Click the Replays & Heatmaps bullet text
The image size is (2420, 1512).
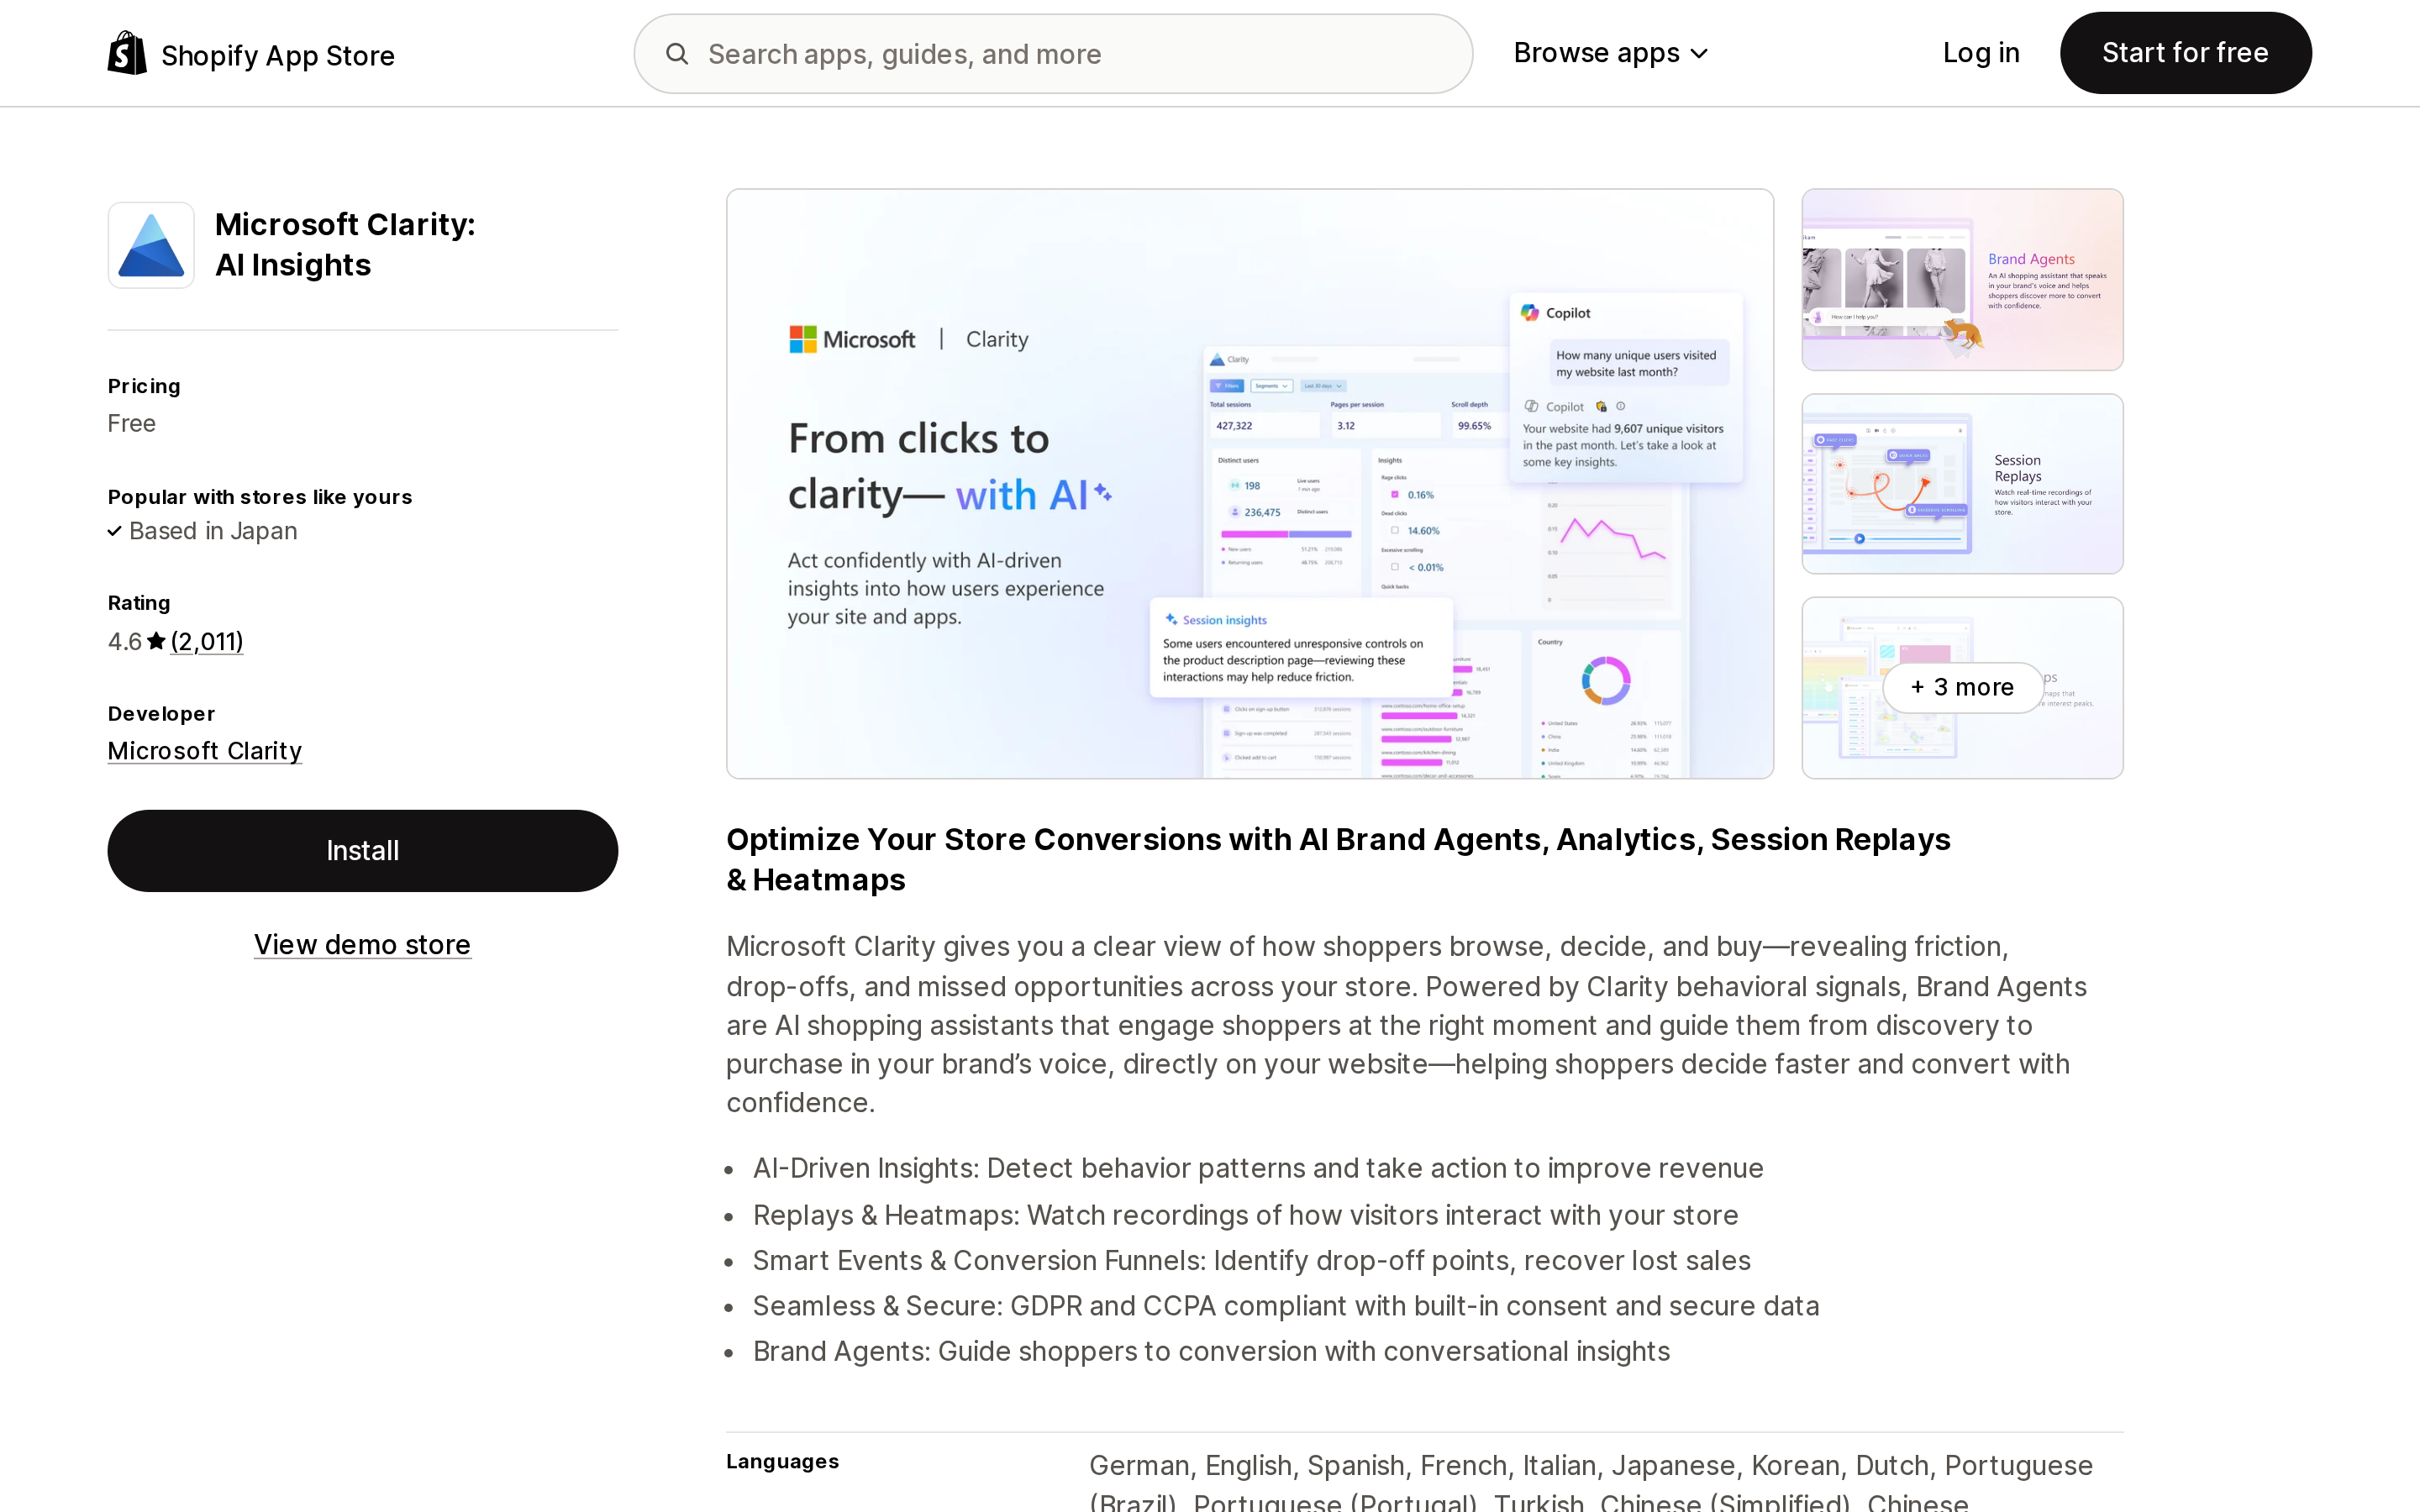(1246, 1215)
